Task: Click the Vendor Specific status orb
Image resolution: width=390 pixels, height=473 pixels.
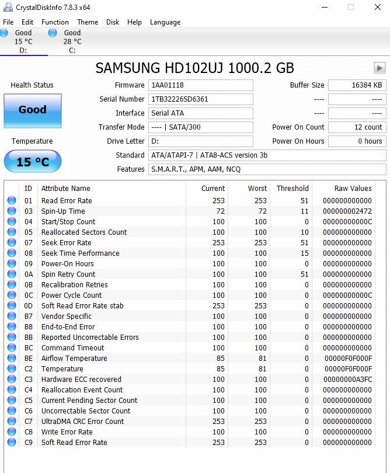Action: pos(12,316)
